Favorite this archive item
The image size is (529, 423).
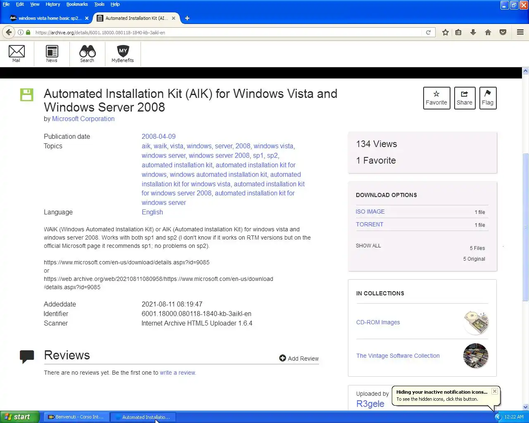click(436, 98)
